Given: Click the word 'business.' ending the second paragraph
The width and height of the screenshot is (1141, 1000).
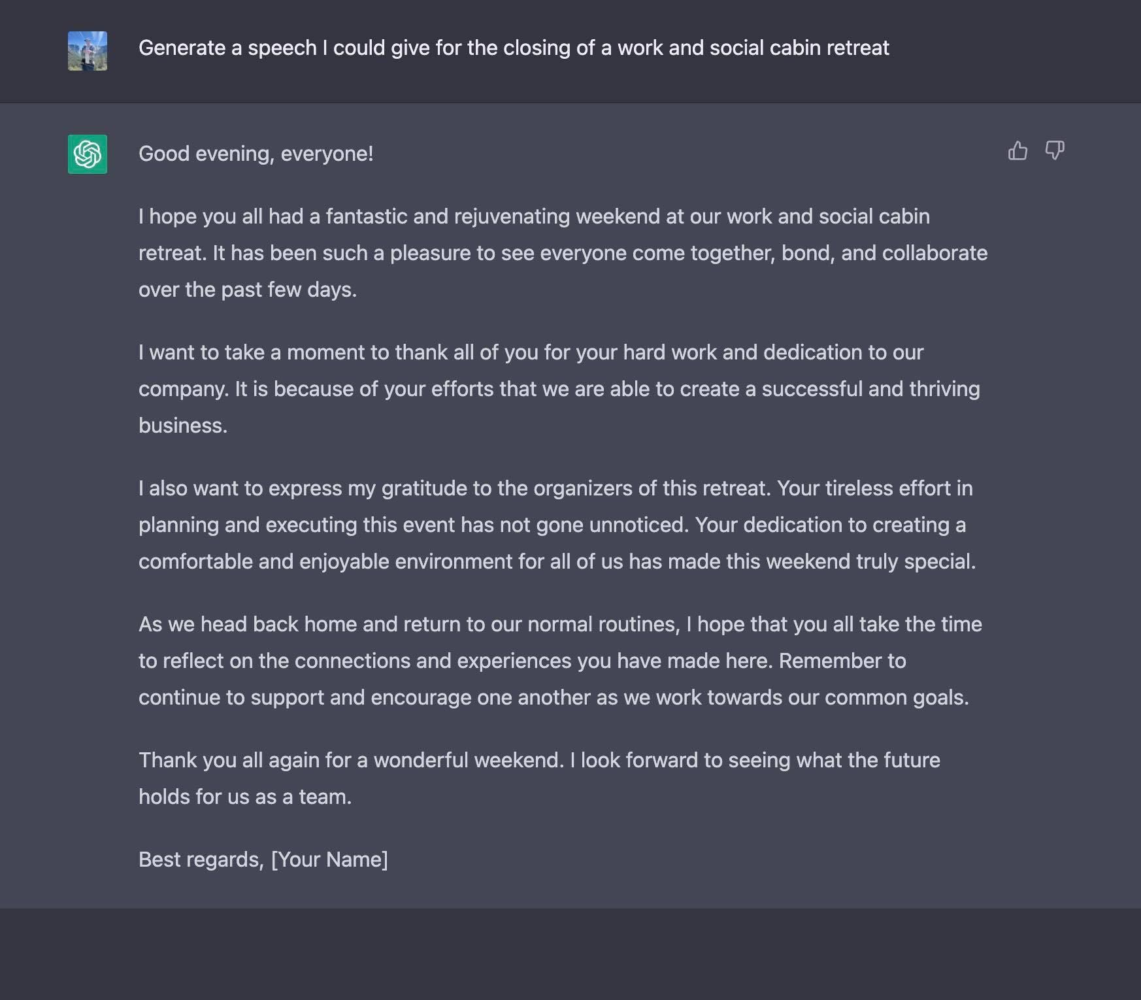Looking at the screenshot, I should (x=183, y=425).
